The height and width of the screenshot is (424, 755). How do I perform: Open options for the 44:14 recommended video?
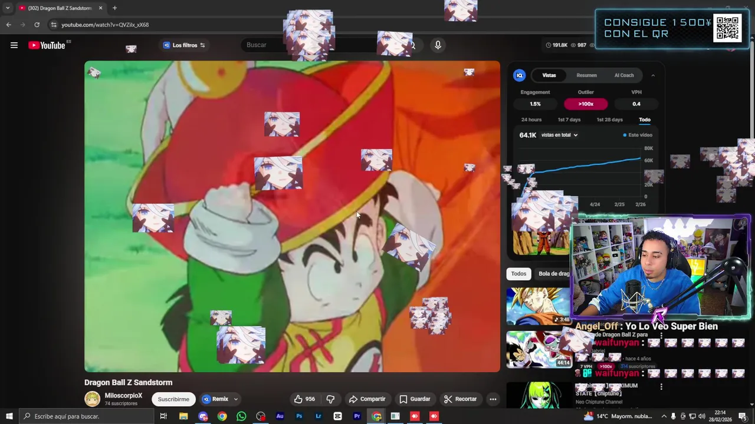pyautogui.click(x=661, y=336)
